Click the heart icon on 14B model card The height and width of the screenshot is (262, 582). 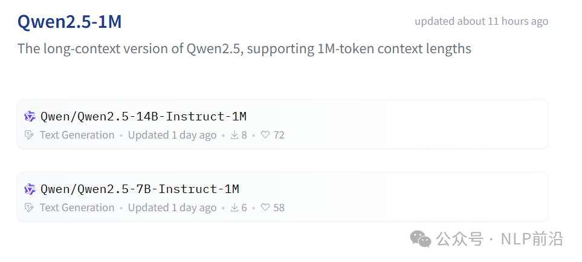tap(265, 135)
